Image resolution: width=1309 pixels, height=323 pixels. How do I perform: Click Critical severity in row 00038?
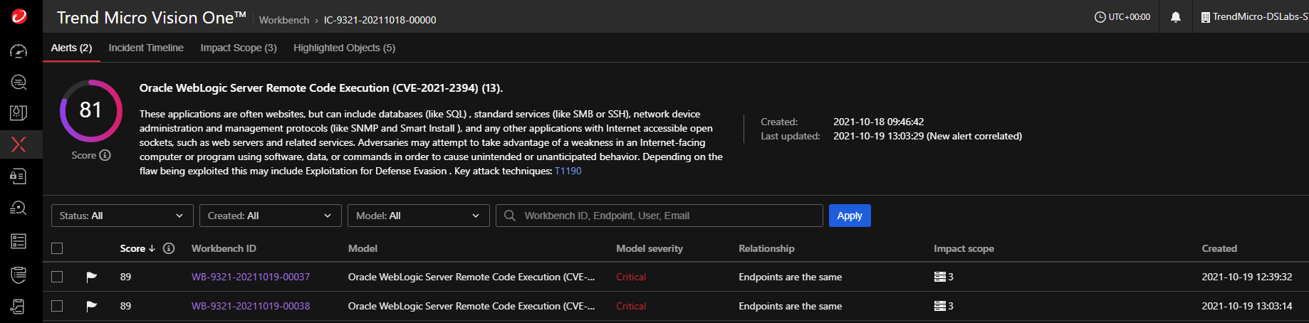(x=631, y=306)
